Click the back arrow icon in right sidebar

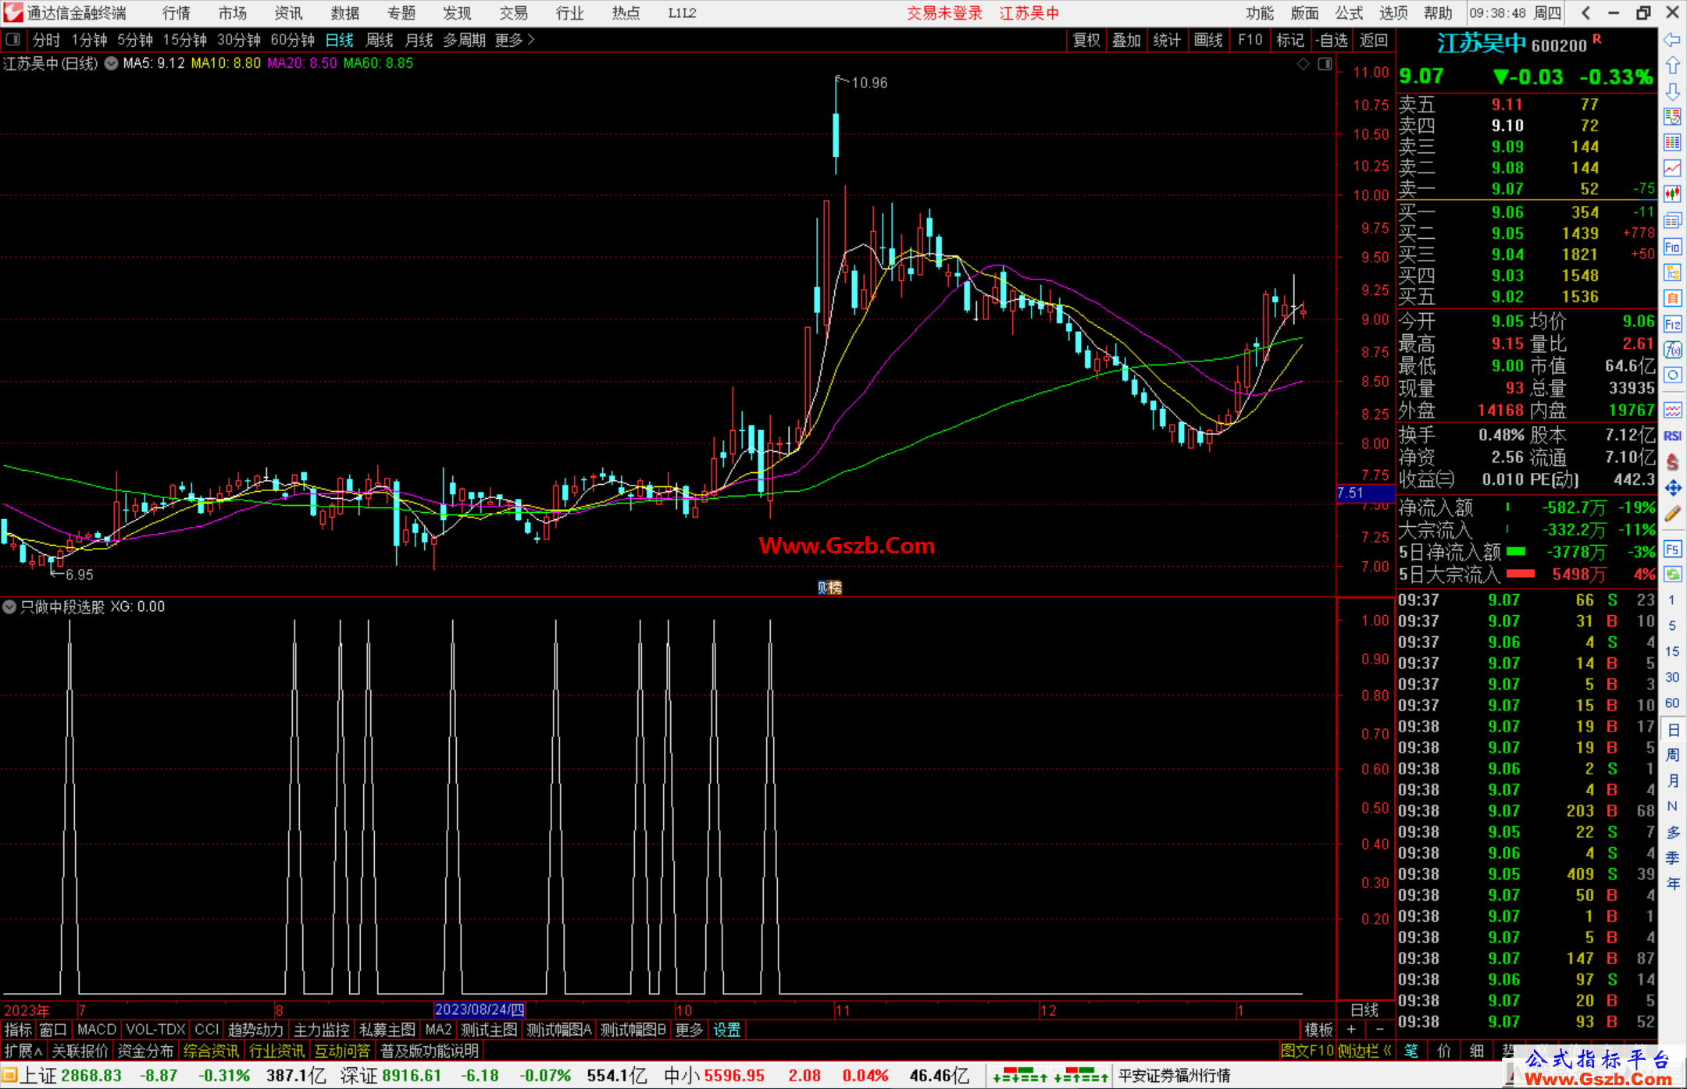tap(1672, 39)
